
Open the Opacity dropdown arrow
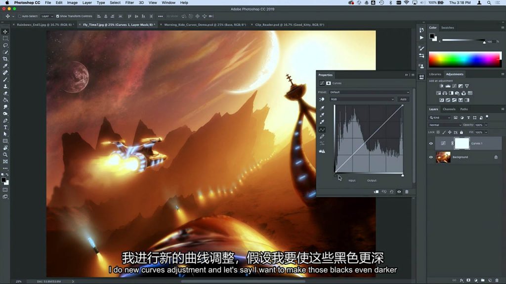(x=486, y=125)
